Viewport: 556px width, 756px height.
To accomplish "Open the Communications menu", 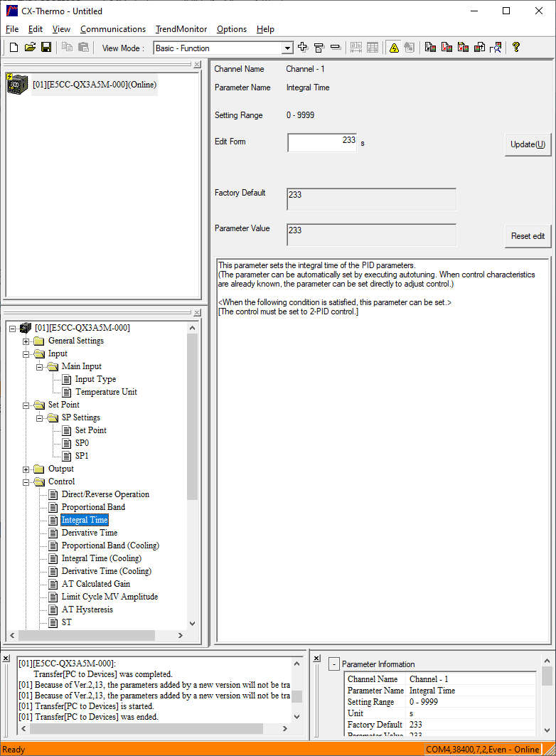I will (x=113, y=29).
